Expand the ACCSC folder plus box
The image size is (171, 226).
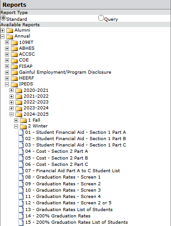(7, 54)
